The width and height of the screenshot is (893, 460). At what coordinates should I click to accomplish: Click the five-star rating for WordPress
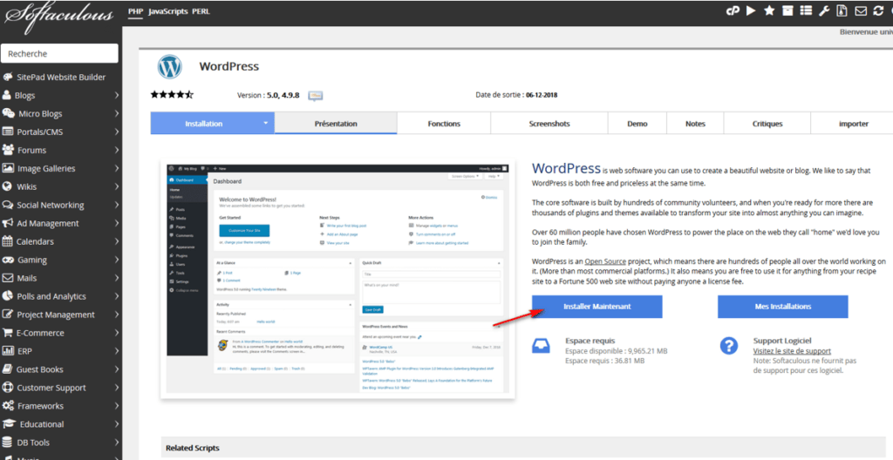pos(172,94)
